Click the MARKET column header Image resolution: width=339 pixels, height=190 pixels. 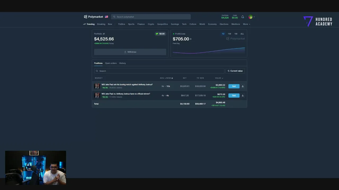[x=99, y=78]
